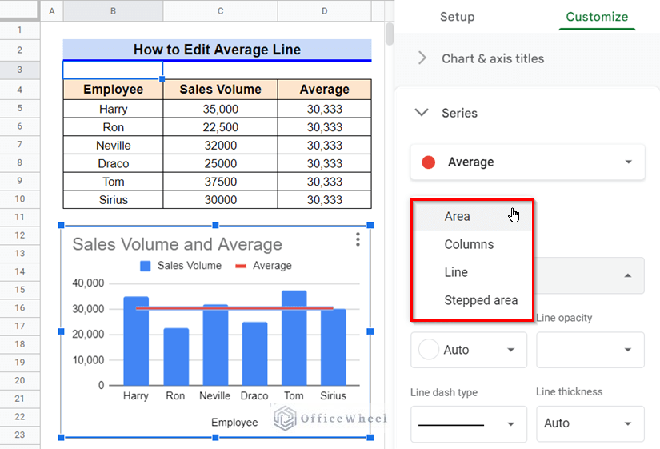
Task: Select the Neville cell
Action: (113, 146)
